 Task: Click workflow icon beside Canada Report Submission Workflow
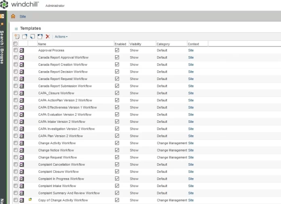[22, 86]
